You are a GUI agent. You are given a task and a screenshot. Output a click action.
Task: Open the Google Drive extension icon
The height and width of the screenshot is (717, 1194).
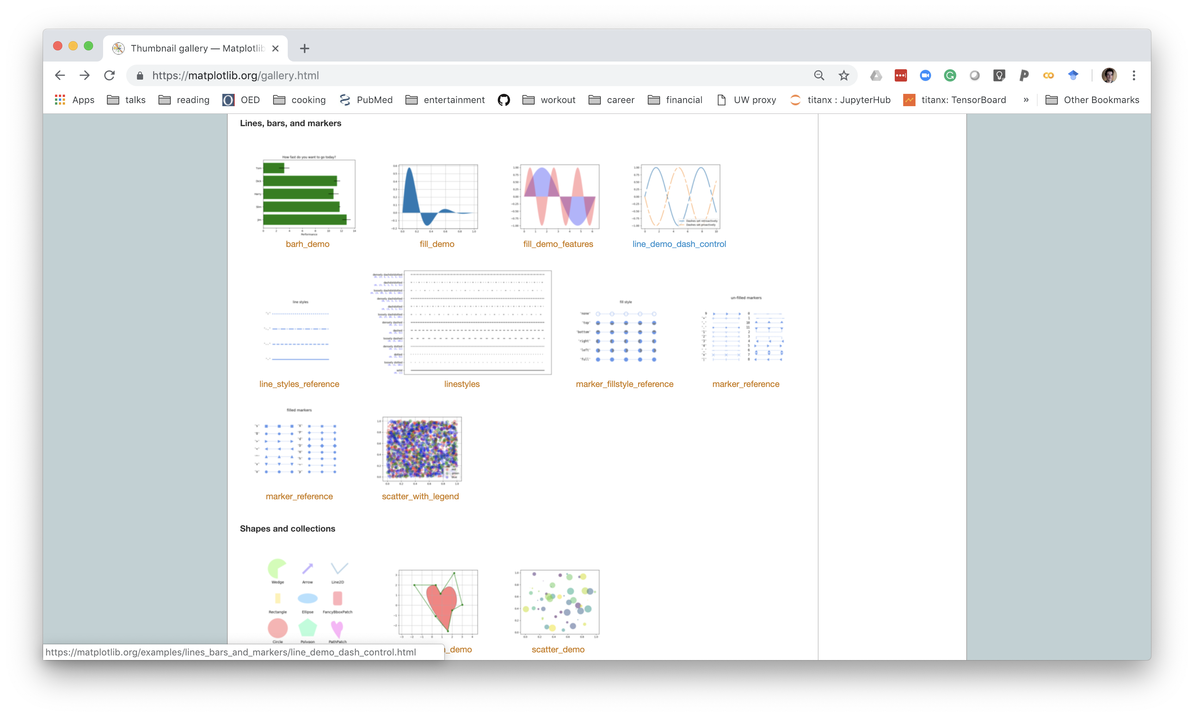coord(876,75)
